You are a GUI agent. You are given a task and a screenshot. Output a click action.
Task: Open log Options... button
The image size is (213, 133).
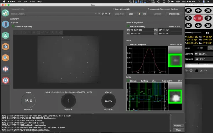[x=178, y=126]
